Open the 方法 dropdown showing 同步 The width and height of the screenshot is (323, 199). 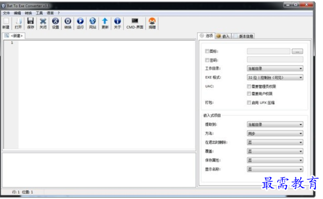[x=275, y=134]
